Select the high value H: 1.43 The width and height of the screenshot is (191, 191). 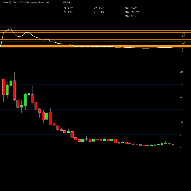pyautogui.click(x=99, y=8)
